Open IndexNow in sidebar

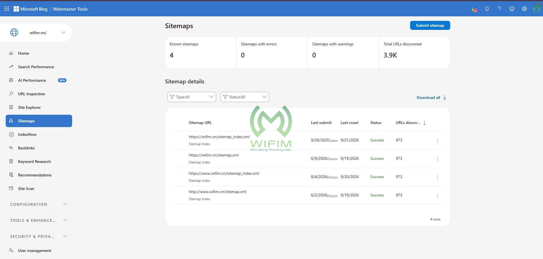[39, 134]
